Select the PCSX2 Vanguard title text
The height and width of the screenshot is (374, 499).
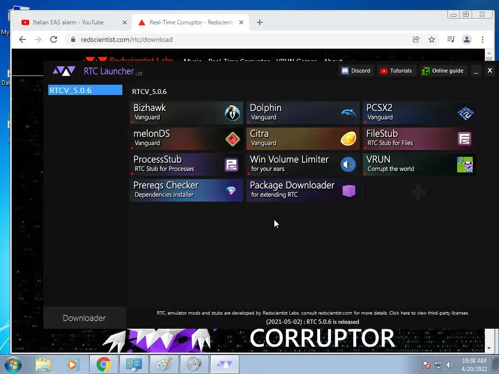[x=379, y=108]
